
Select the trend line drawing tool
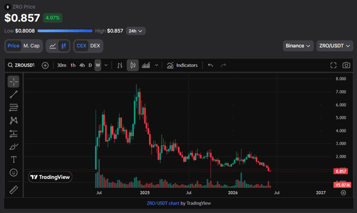14,95
